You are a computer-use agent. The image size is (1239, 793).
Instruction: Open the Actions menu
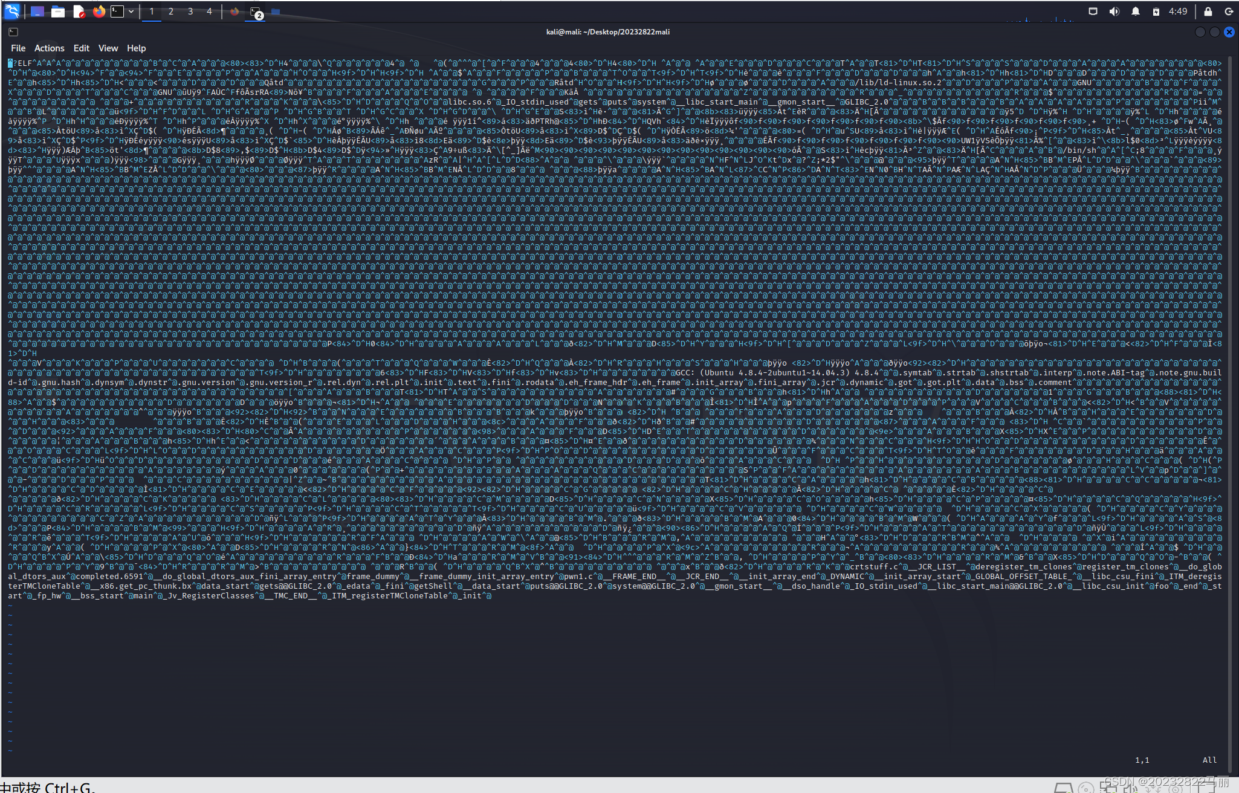[49, 48]
